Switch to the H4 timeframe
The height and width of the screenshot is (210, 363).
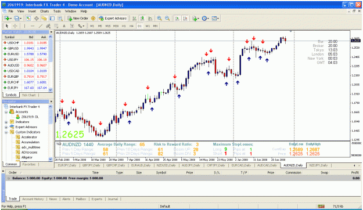pos(131,26)
